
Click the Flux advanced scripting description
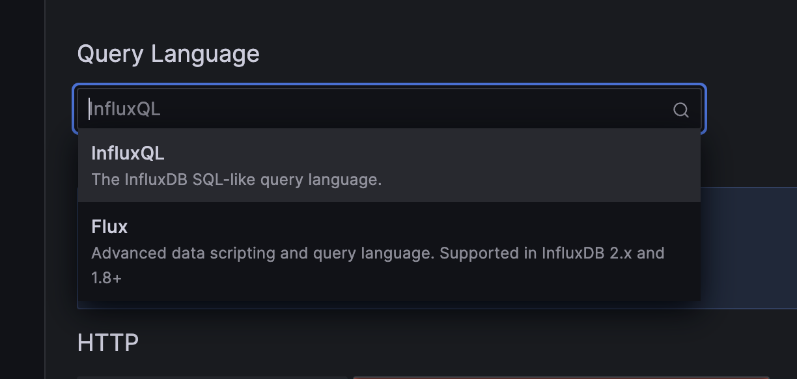click(378, 253)
